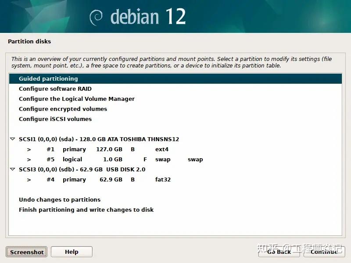Viewport: 351px width, 263px height.
Task: Open the Help dialog
Action: click(x=72, y=252)
